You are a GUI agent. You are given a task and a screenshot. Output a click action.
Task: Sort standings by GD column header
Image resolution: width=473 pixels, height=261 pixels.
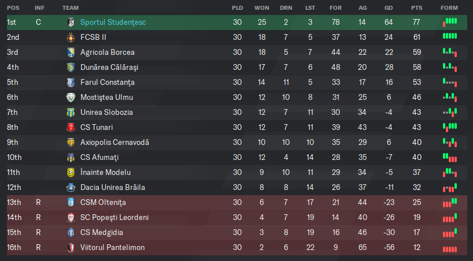click(x=389, y=8)
